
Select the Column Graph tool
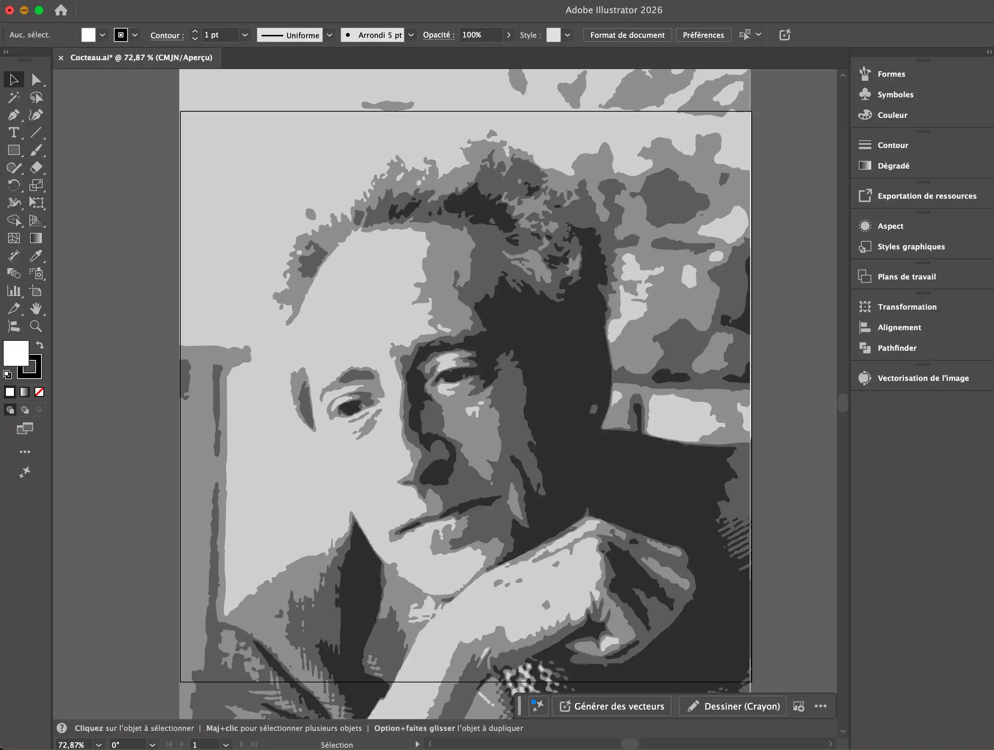pyautogui.click(x=14, y=291)
